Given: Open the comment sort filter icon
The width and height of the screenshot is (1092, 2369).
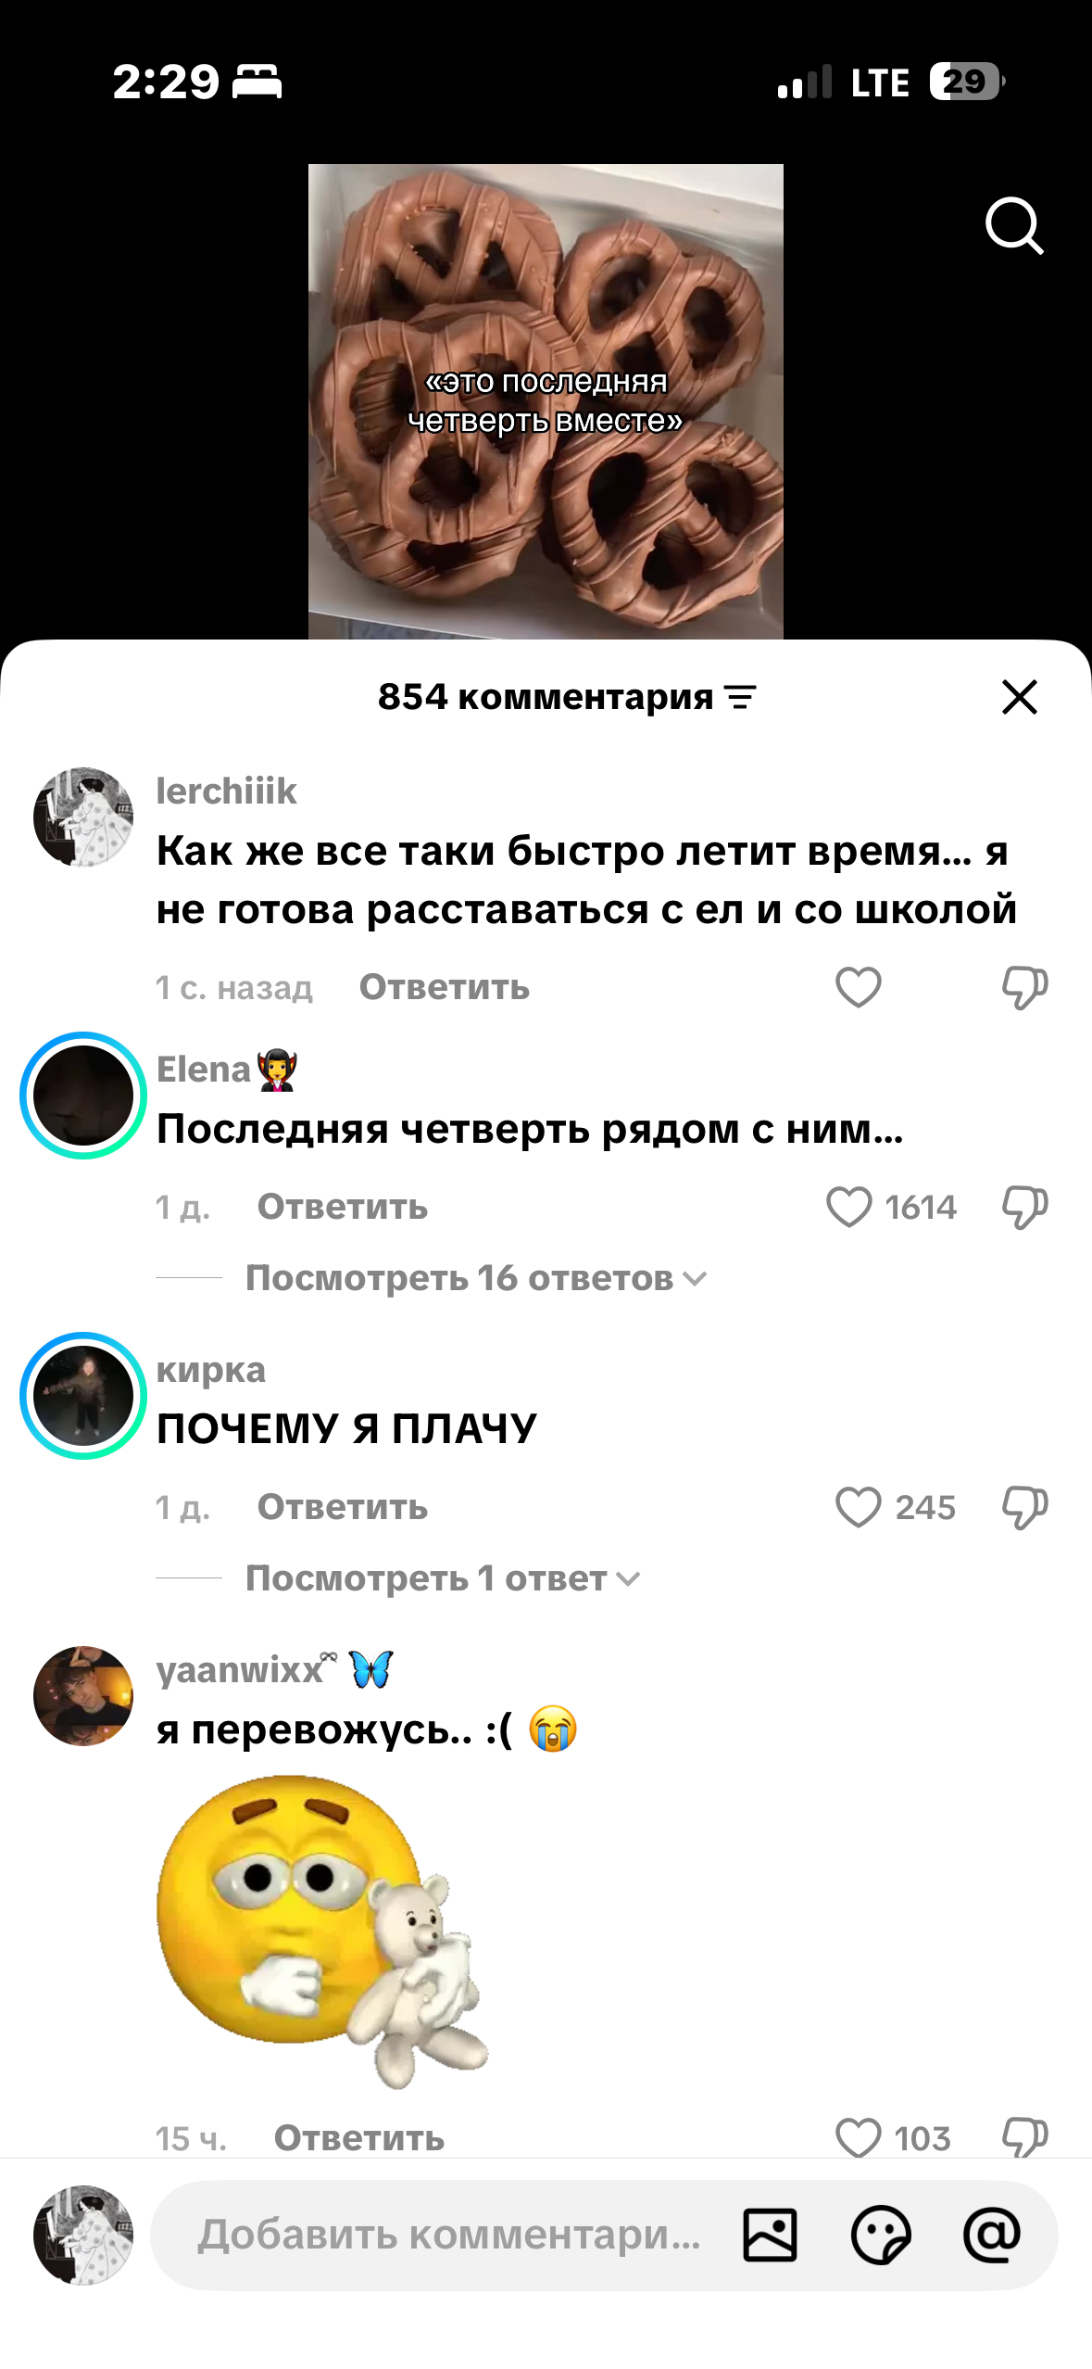Looking at the screenshot, I should (740, 697).
